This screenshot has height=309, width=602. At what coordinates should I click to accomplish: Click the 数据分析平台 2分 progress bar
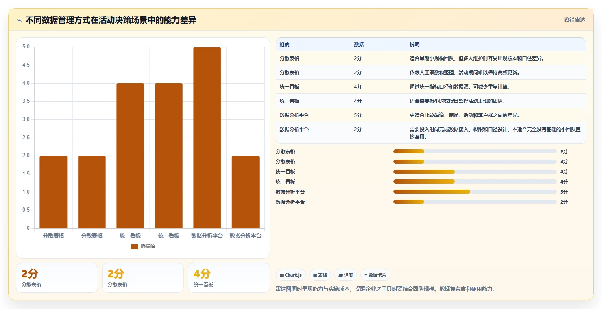[475, 202]
